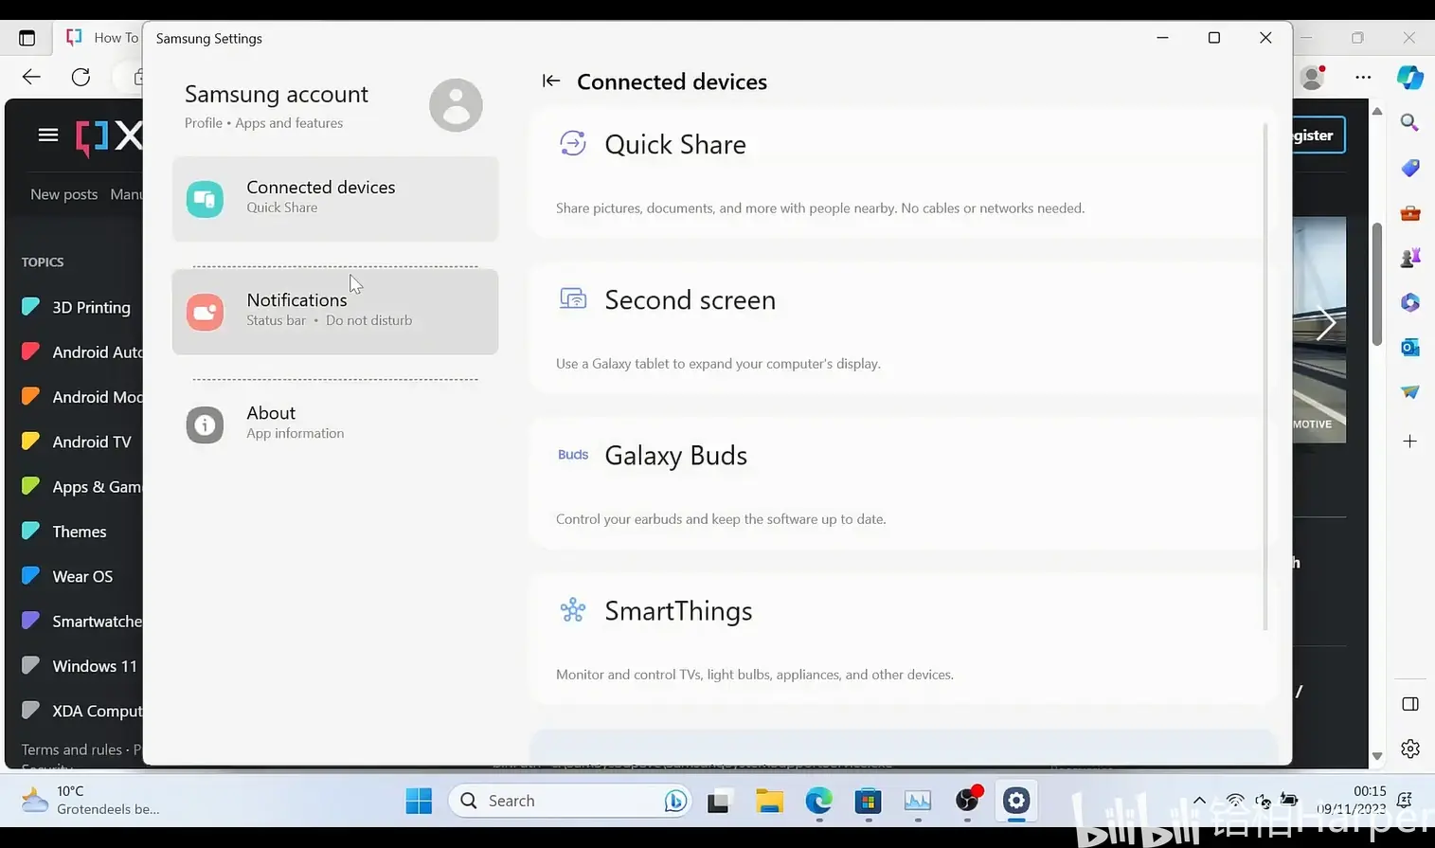
Task: Select Connected devices in sidebar
Action: click(335, 198)
